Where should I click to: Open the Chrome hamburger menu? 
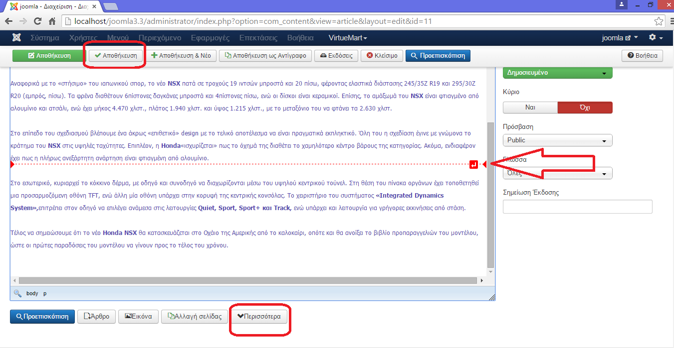(x=672, y=21)
